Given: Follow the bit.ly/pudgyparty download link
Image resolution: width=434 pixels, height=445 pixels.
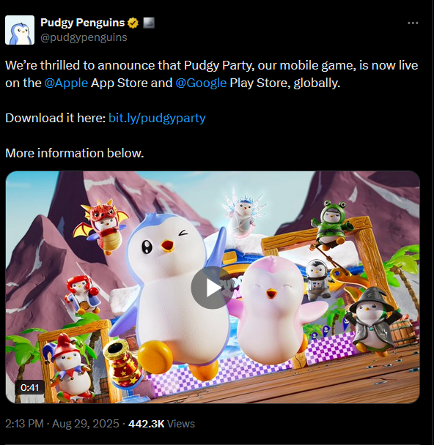Looking at the screenshot, I should click(157, 118).
